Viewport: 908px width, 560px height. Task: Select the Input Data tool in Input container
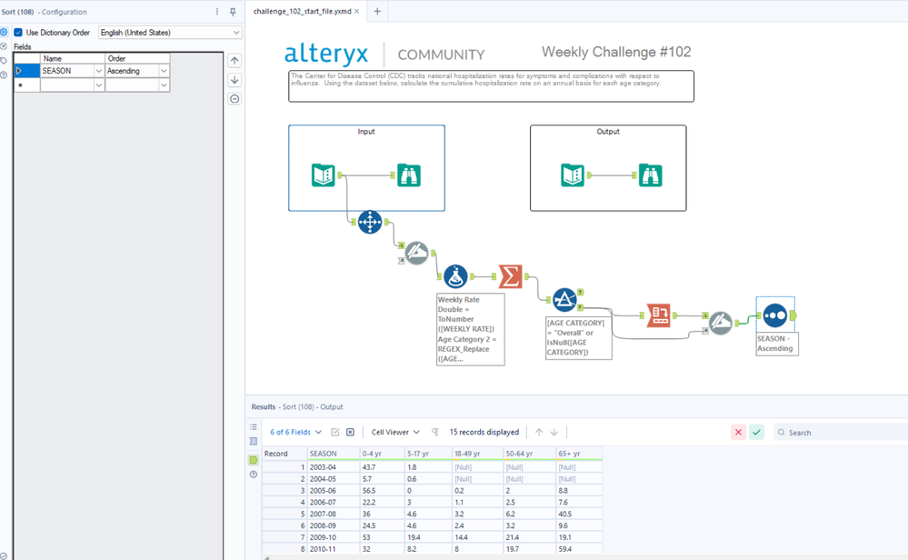click(324, 175)
